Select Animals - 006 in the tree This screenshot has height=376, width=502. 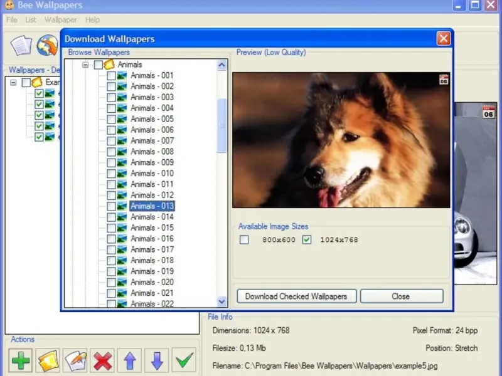pos(152,130)
